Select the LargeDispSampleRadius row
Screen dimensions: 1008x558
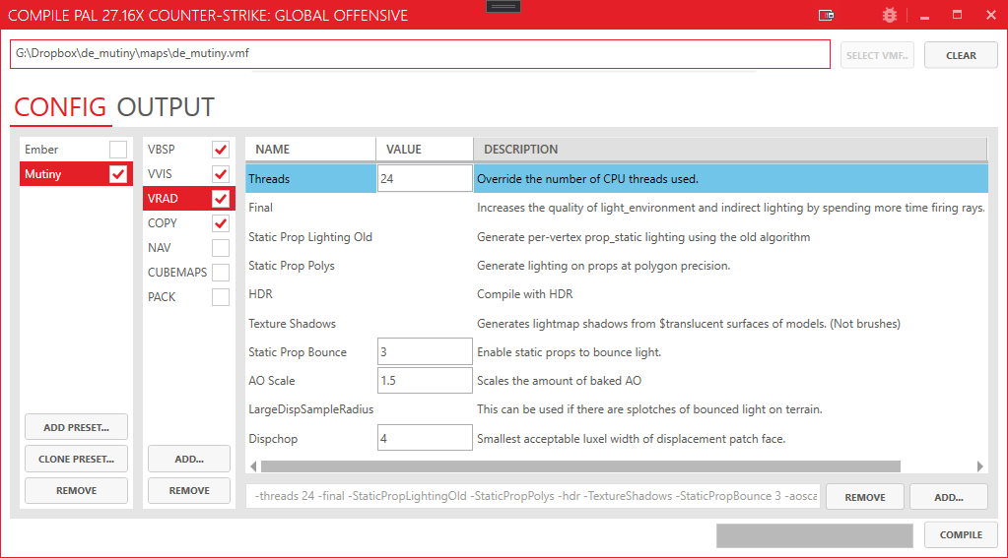tap(617, 409)
